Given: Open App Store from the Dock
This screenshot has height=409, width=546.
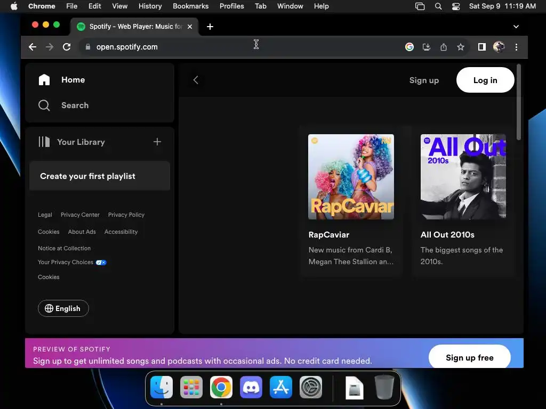Looking at the screenshot, I should 281,387.
